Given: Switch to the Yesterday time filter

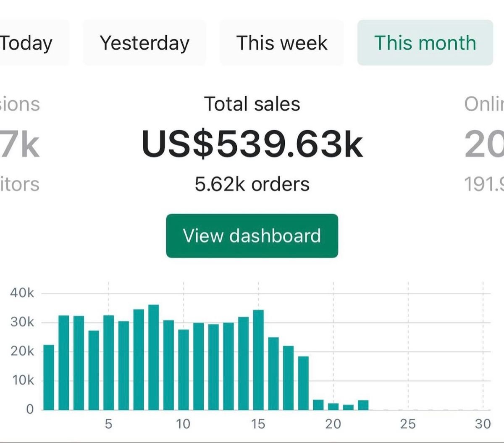Looking at the screenshot, I should tap(145, 42).
